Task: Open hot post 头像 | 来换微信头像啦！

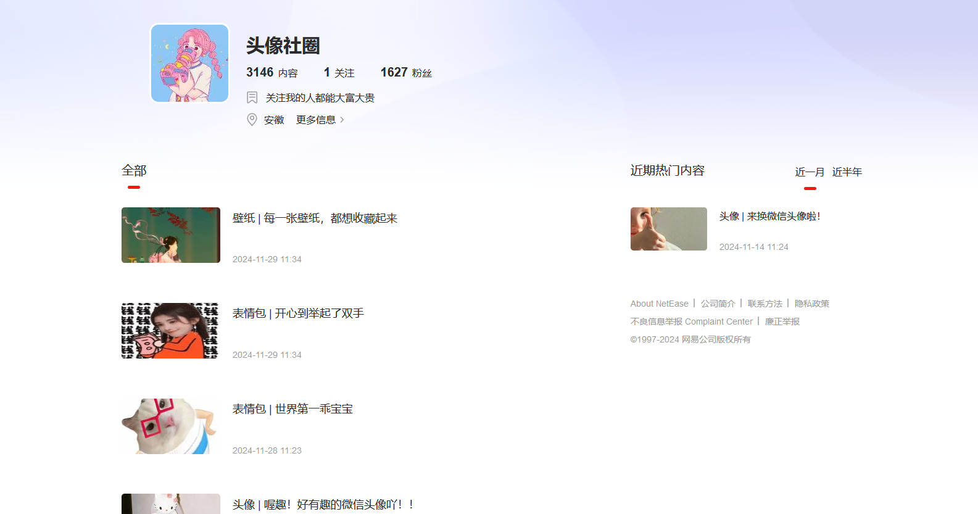Action: tap(769, 217)
